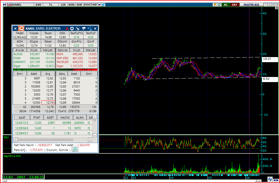Image resolution: width=280 pixels, height=183 pixels.
Task: Click the small square icon below window controls
Action: [x=277, y=8]
